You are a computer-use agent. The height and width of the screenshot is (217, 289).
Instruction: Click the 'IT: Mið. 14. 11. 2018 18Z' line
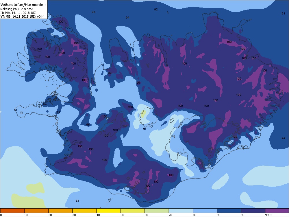pyautogui.click(x=18, y=13)
